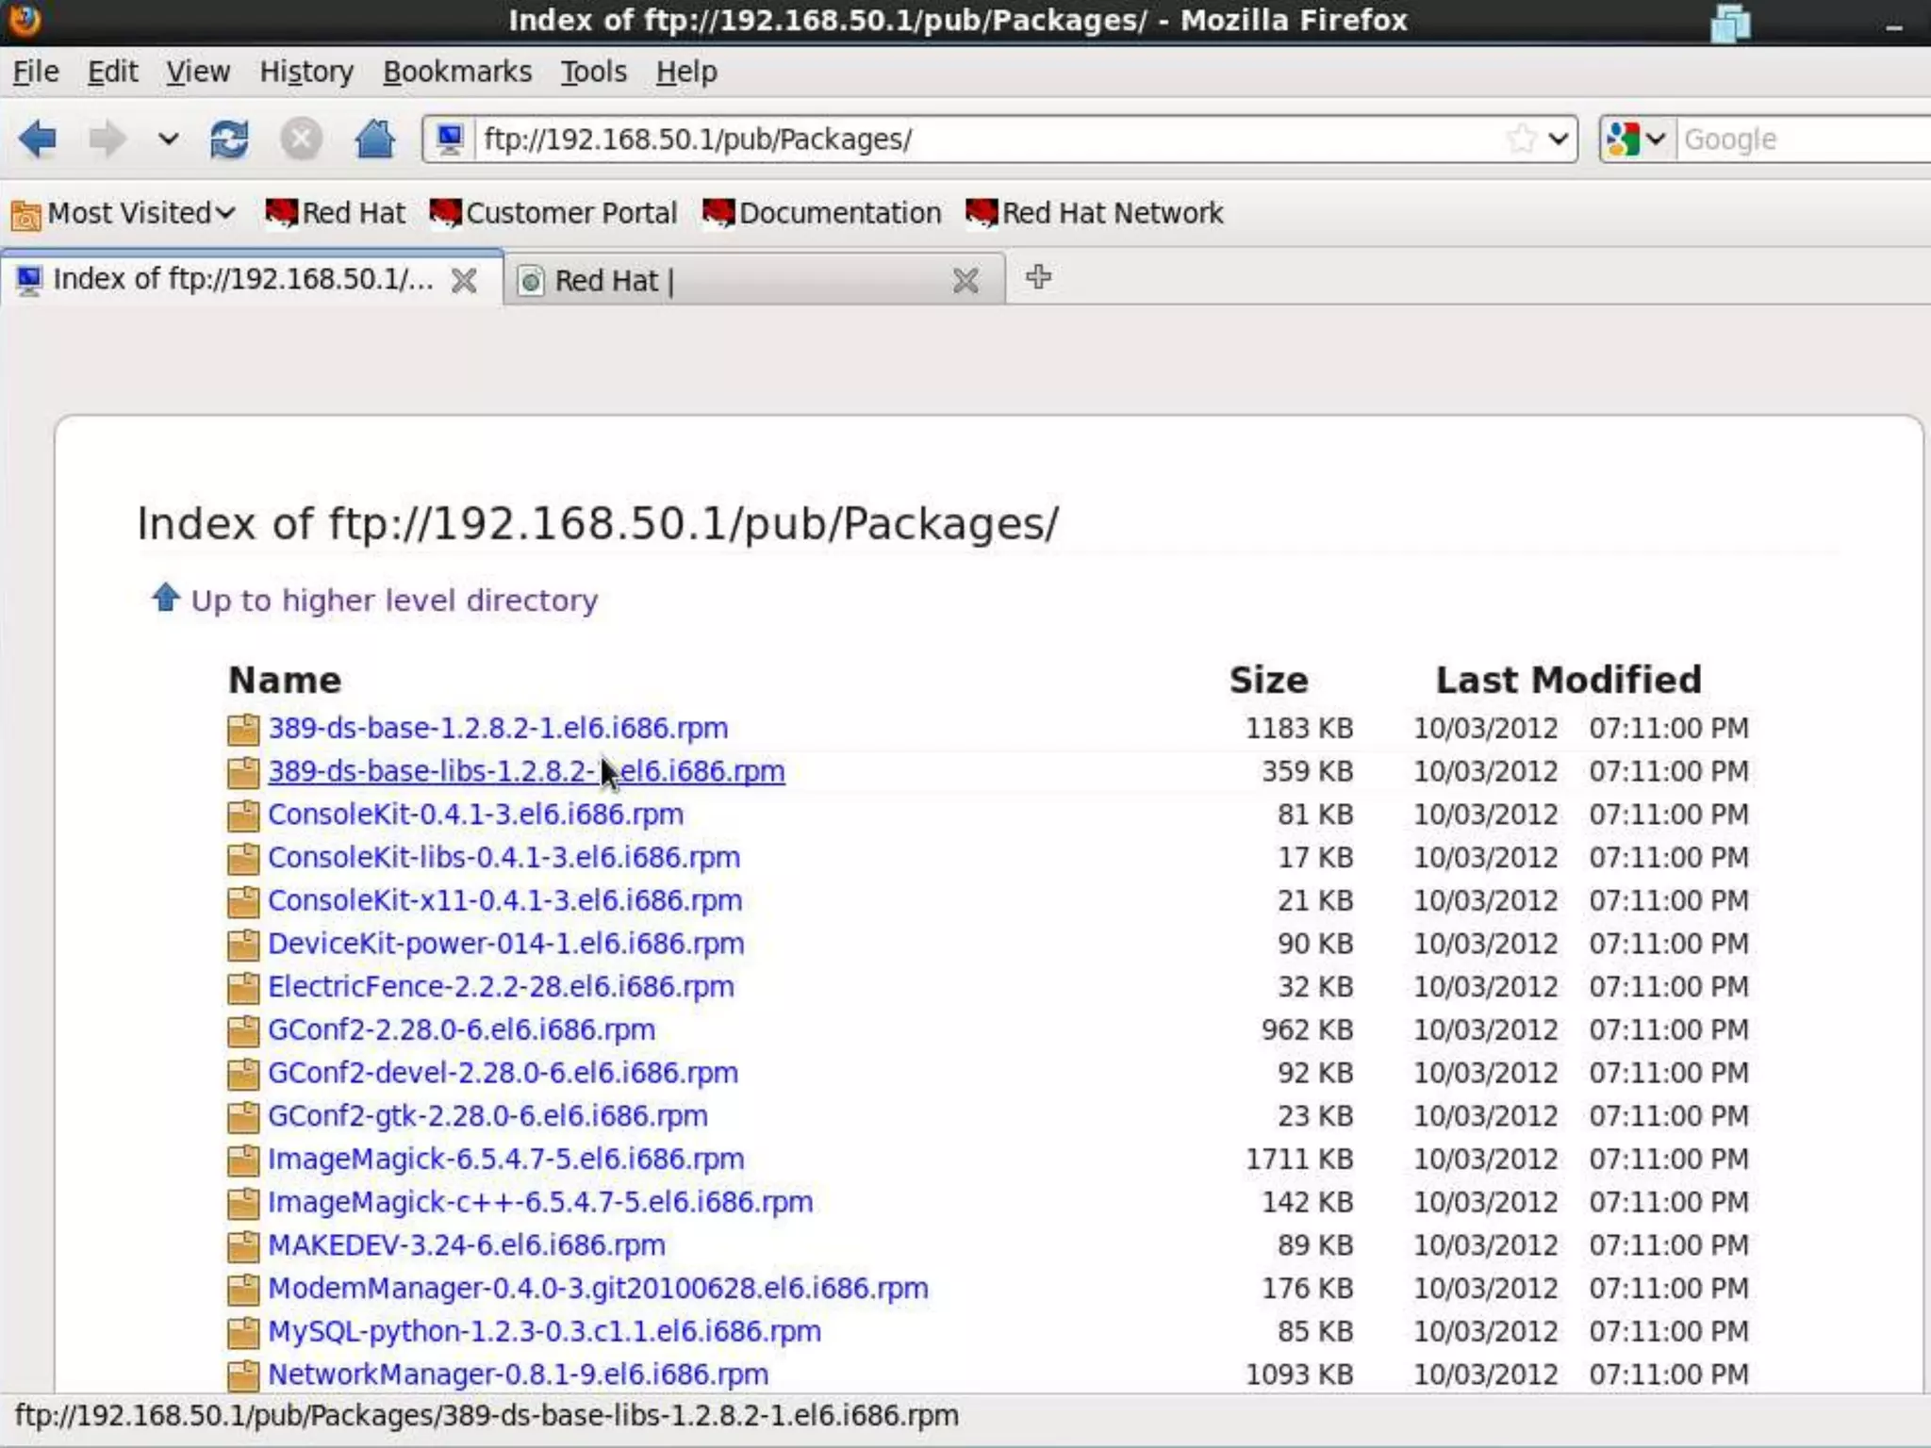This screenshot has width=1931, height=1448.
Task: Open the back/forward history dropdown
Action: point(168,140)
